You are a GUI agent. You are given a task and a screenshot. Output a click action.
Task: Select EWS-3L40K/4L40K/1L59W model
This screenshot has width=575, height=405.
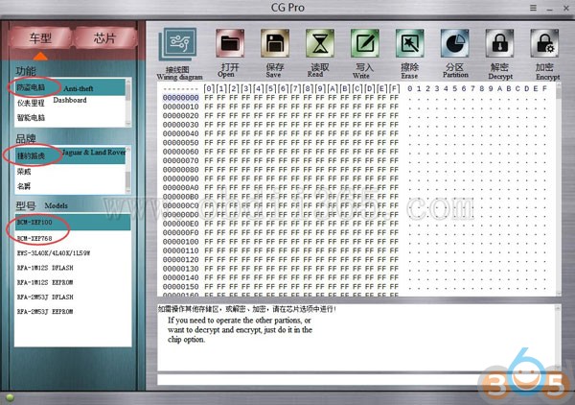73,253
